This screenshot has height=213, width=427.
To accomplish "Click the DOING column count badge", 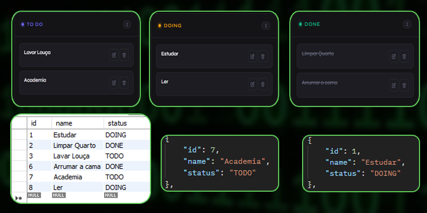I will tap(266, 26).
